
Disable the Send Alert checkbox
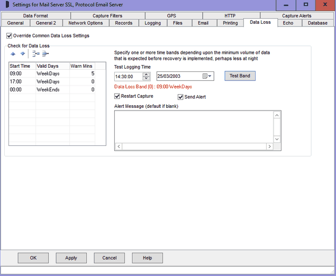(x=181, y=97)
